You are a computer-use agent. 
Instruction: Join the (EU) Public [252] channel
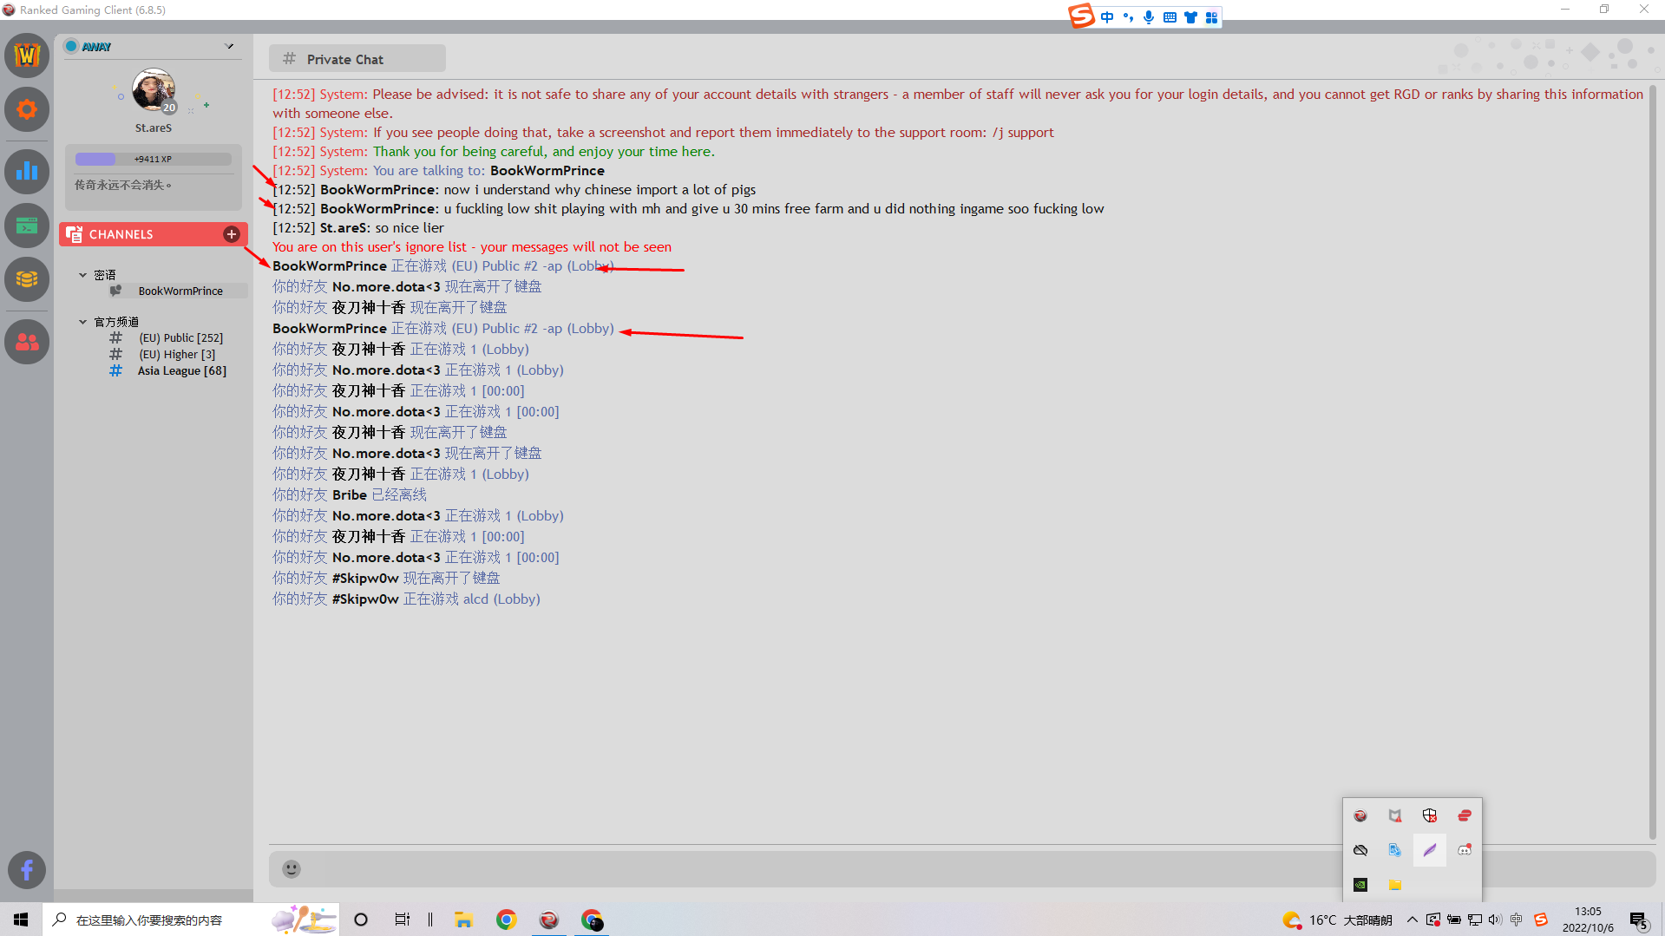(180, 337)
